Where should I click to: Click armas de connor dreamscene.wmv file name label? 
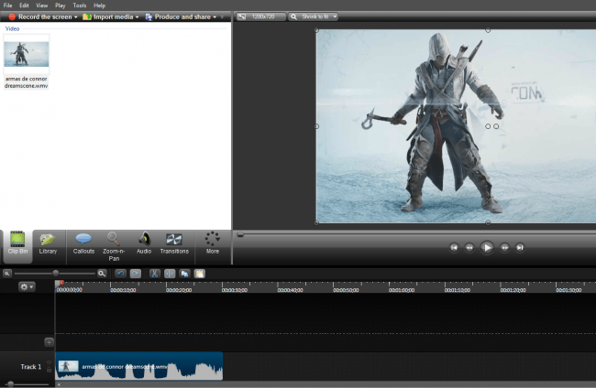[27, 82]
